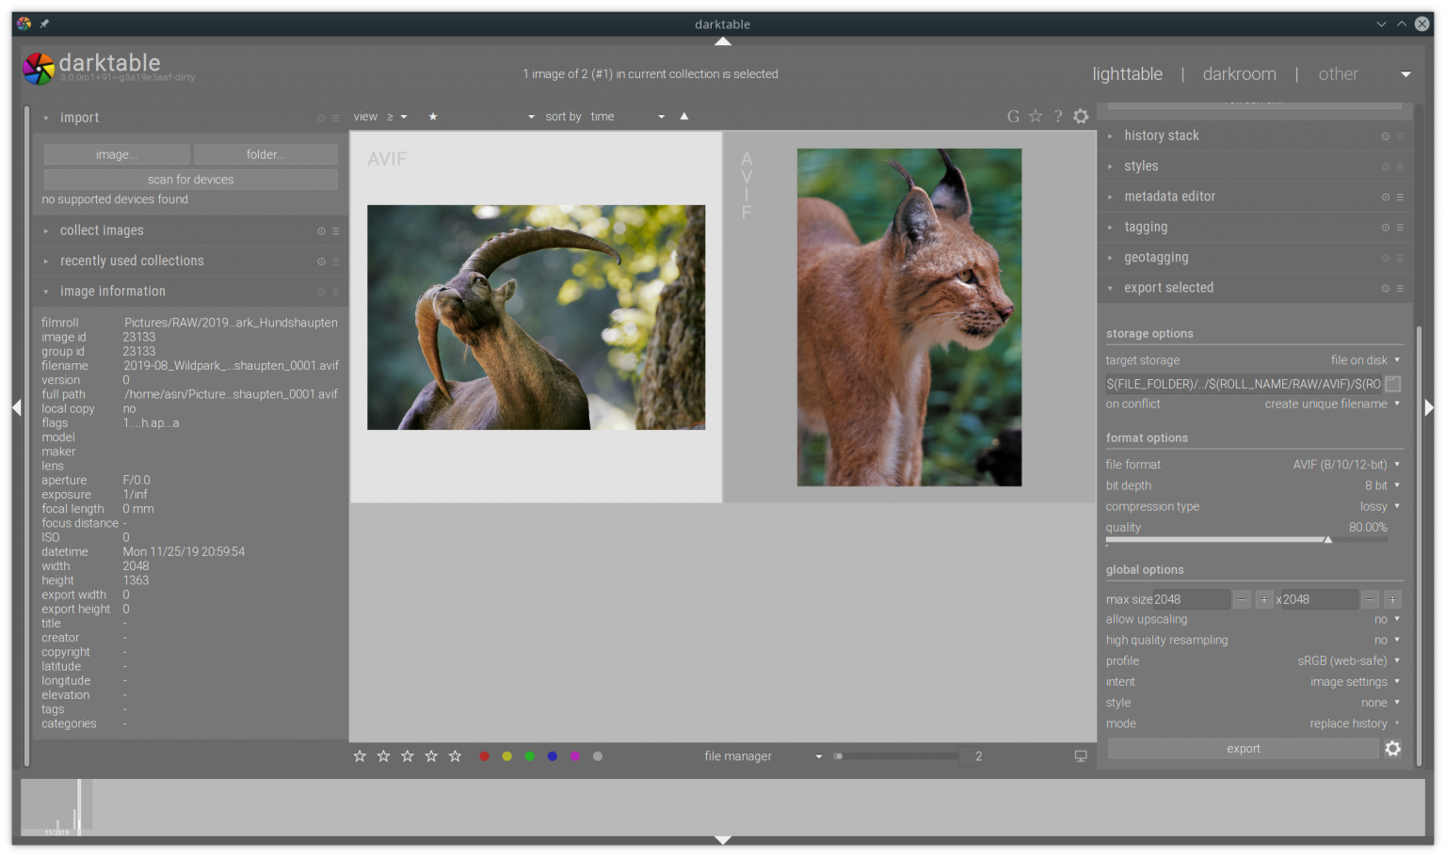The height and width of the screenshot is (857, 1446).
Task: Click the reset icon on the tagging module
Action: click(x=1385, y=227)
